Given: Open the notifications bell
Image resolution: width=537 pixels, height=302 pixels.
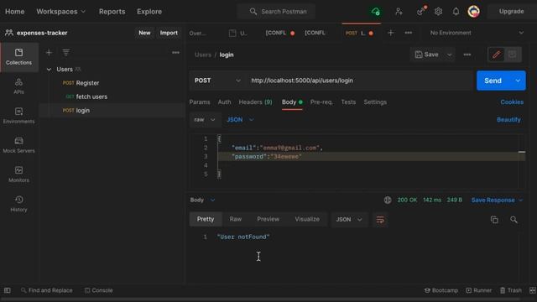Looking at the screenshot, I should pos(456,12).
